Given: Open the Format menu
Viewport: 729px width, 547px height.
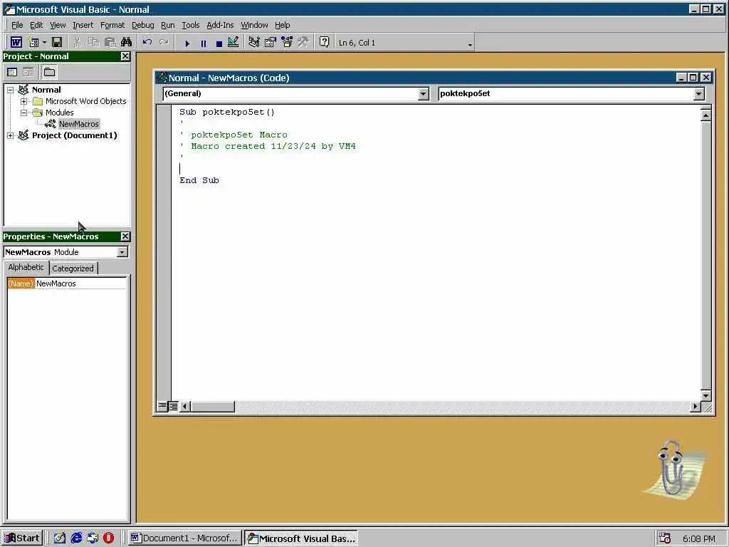Looking at the screenshot, I should coord(112,25).
